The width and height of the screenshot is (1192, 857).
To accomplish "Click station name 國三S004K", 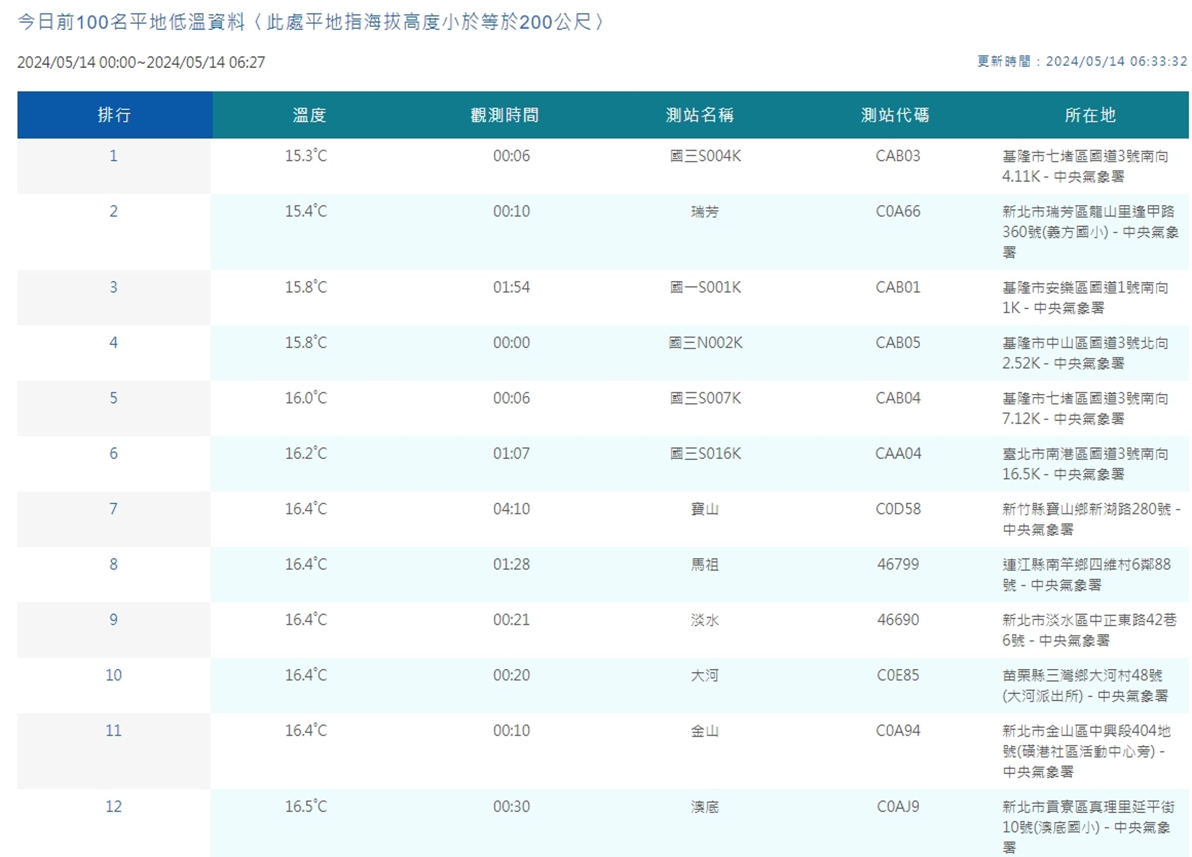I will click(705, 156).
